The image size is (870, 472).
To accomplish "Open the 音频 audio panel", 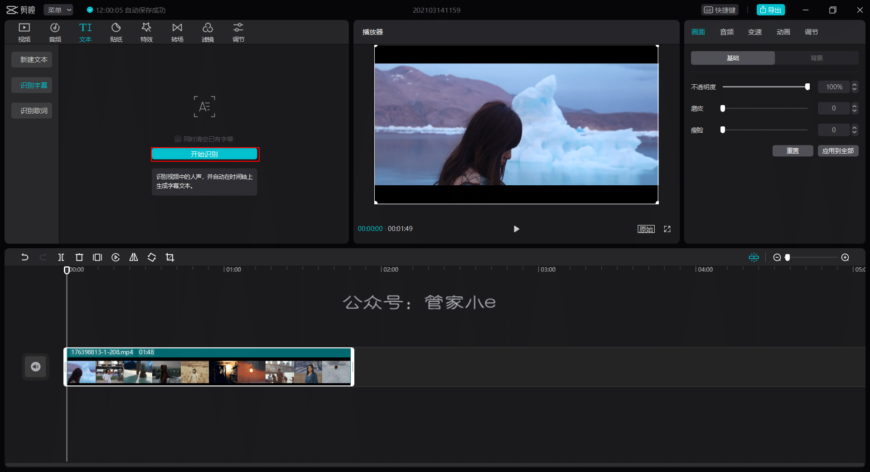I will coord(55,32).
